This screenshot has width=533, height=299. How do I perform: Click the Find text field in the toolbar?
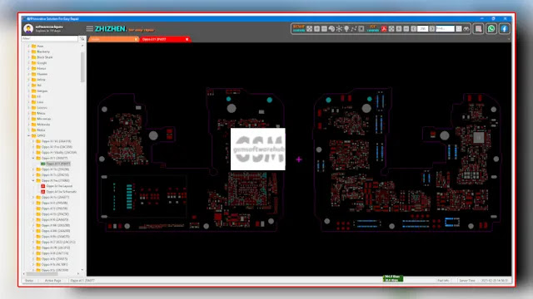(x=445, y=29)
